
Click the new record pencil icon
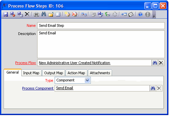click(x=67, y=14)
